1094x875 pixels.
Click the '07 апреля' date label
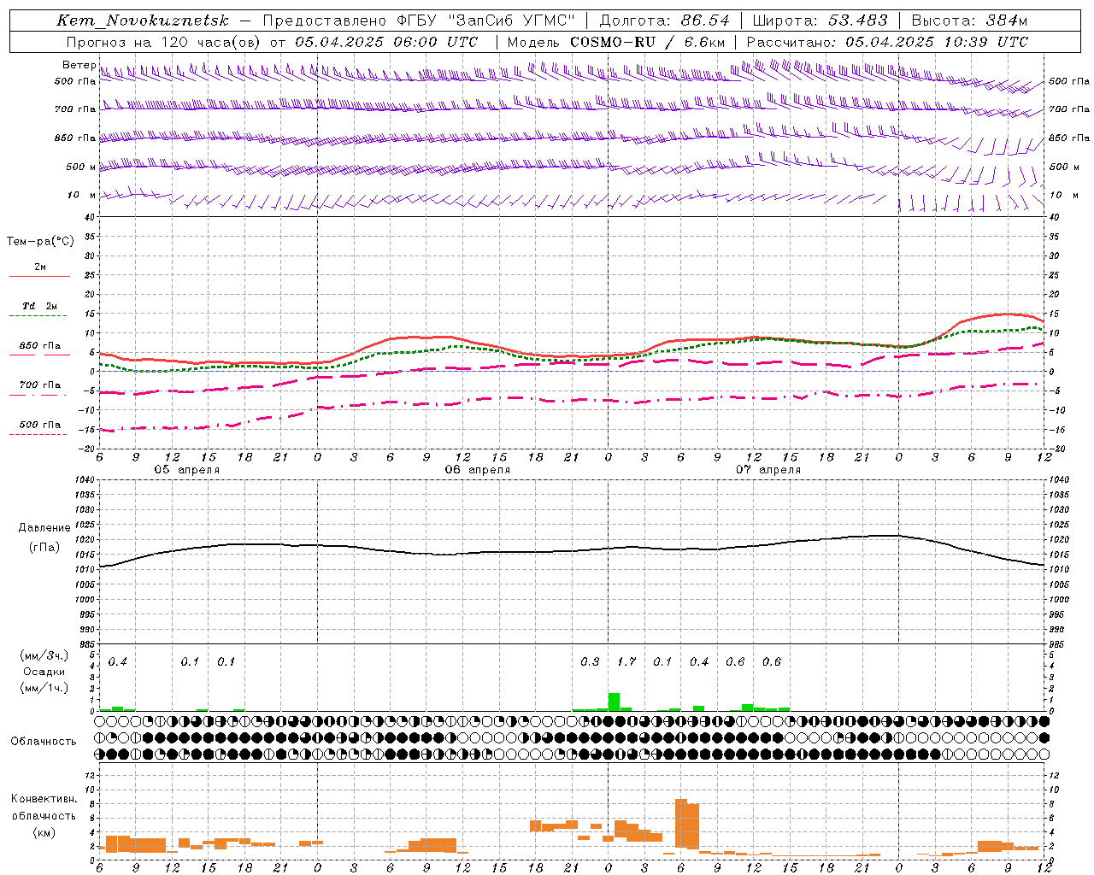point(768,470)
